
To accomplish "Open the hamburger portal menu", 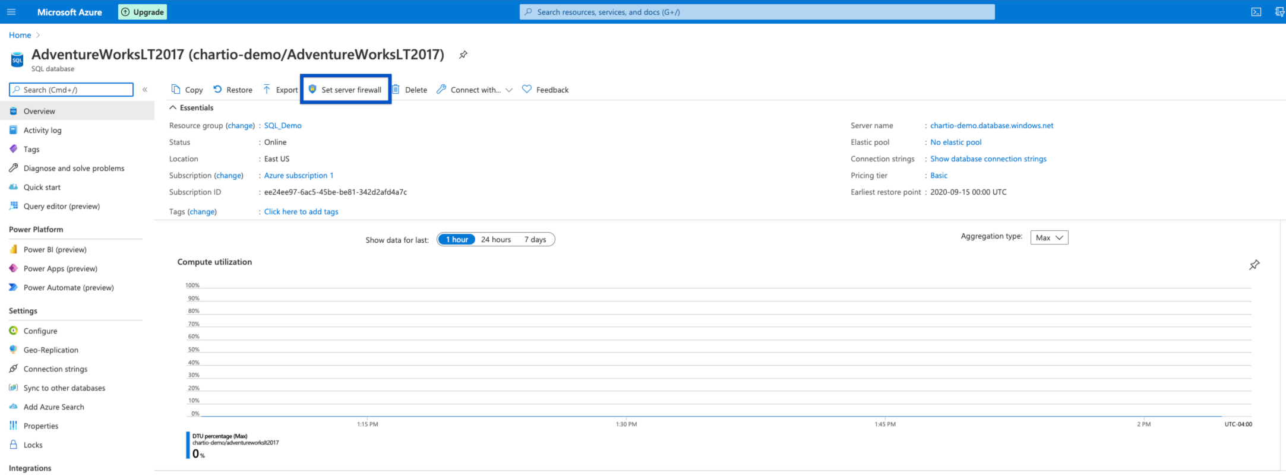I will (x=11, y=12).
